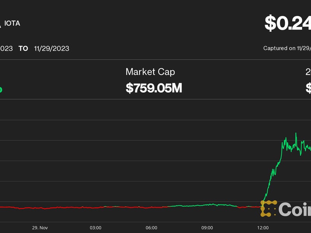This screenshot has width=311, height=233.
Task: Click the CoinDesk watermark logo icon
Action: pyautogui.click(x=268, y=209)
